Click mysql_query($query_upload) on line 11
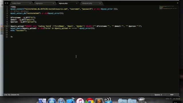The image size is (183, 103). coord(23,28)
